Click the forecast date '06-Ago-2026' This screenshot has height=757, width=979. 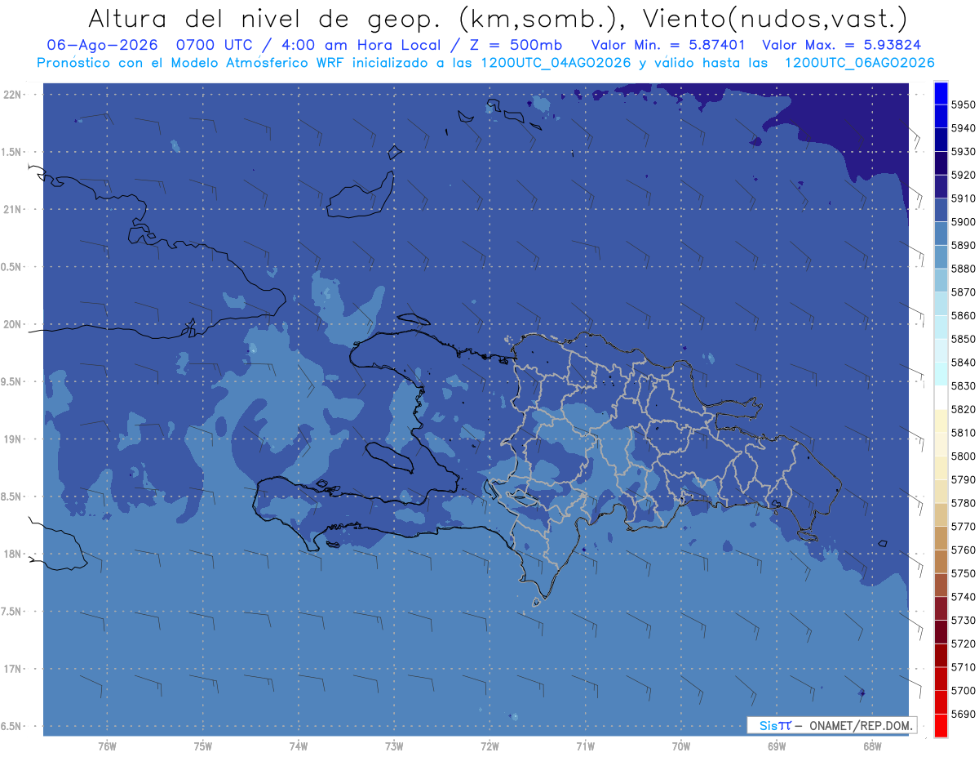pyautogui.click(x=102, y=45)
